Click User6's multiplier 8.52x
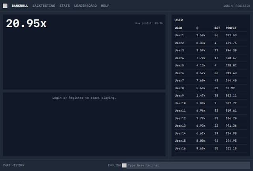Screen dimensions: 253x171 click(201, 73)
